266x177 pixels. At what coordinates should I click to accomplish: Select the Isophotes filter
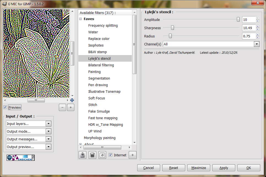click(96, 45)
